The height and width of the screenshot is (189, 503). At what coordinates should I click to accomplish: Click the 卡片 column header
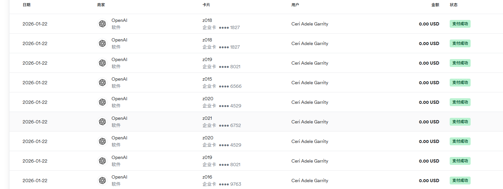[206, 5]
